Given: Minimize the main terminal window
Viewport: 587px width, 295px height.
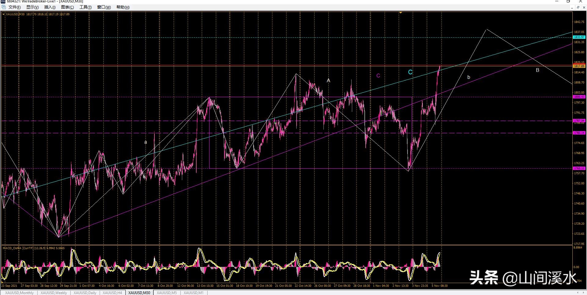Looking at the screenshot, I should click(x=557, y=2).
